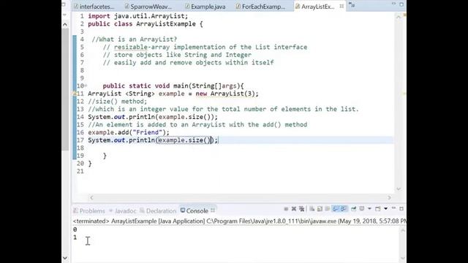The height and width of the screenshot is (263, 468).
Task: Click Open Console icon
Action: coord(377,209)
